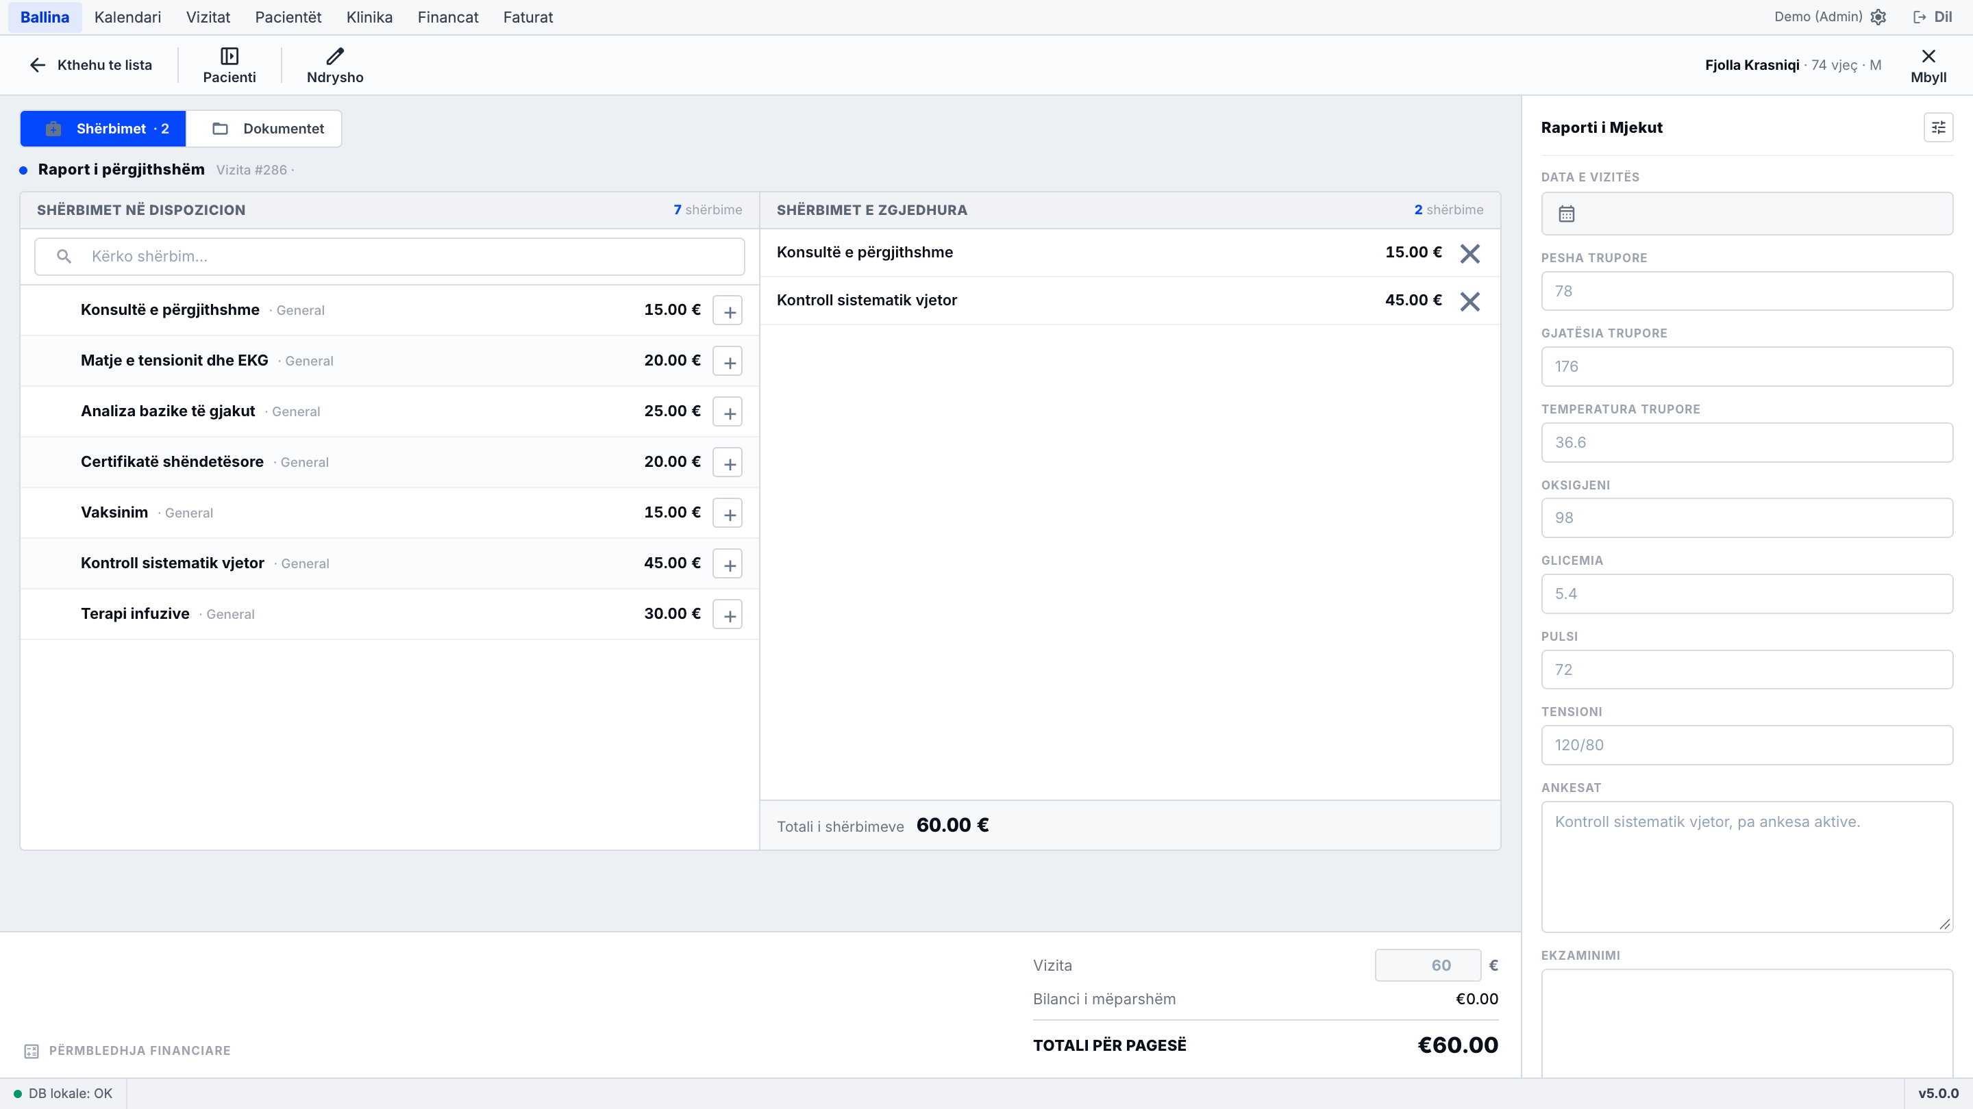This screenshot has width=1973, height=1109.
Task: Add Analiza bazike të gjakut service
Action: click(727, 411)
